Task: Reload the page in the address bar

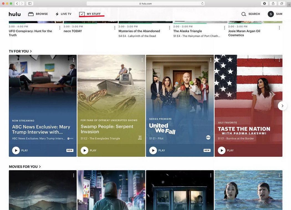Action: coord(202,4)
